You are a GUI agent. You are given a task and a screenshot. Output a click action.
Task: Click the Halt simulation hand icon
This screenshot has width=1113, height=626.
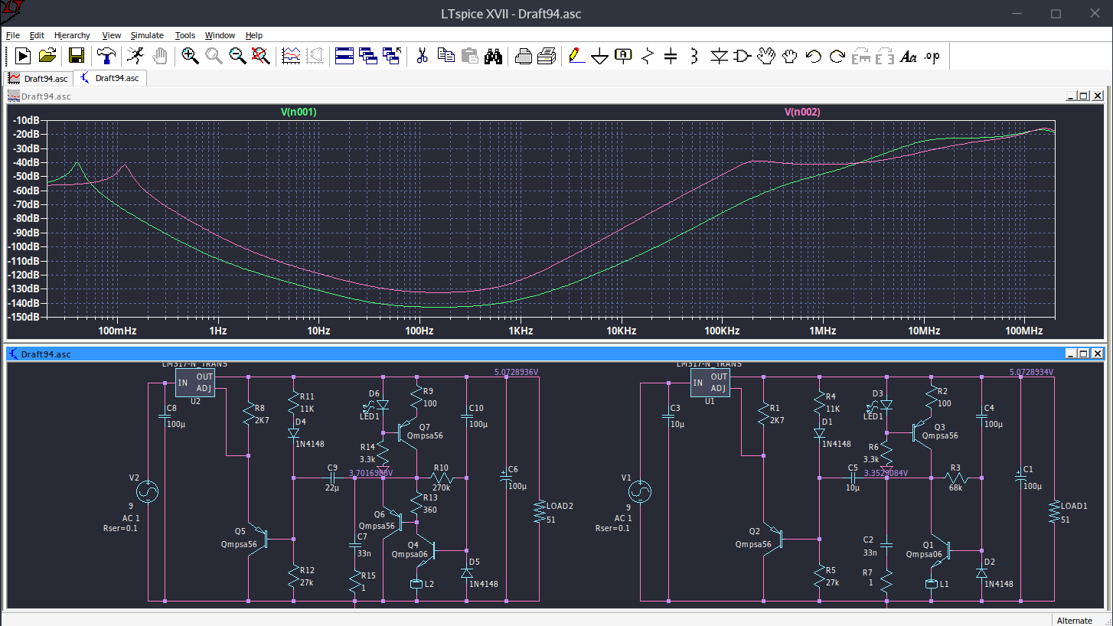[159, 56]
